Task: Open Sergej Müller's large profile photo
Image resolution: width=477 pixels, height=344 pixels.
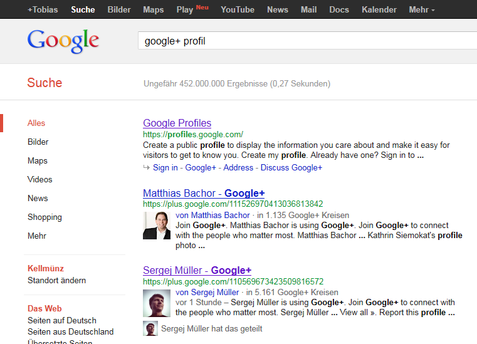Action: click(157, 303)
